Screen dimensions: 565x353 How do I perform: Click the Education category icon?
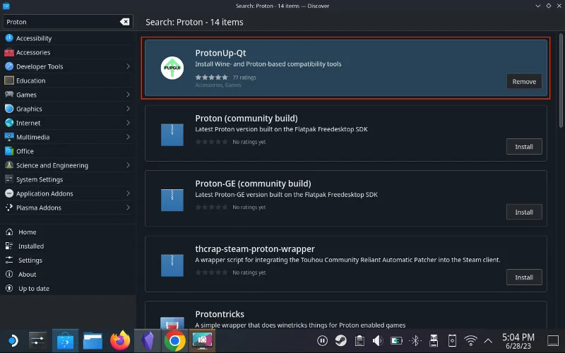pyautogui.click(x=9, y=80)
